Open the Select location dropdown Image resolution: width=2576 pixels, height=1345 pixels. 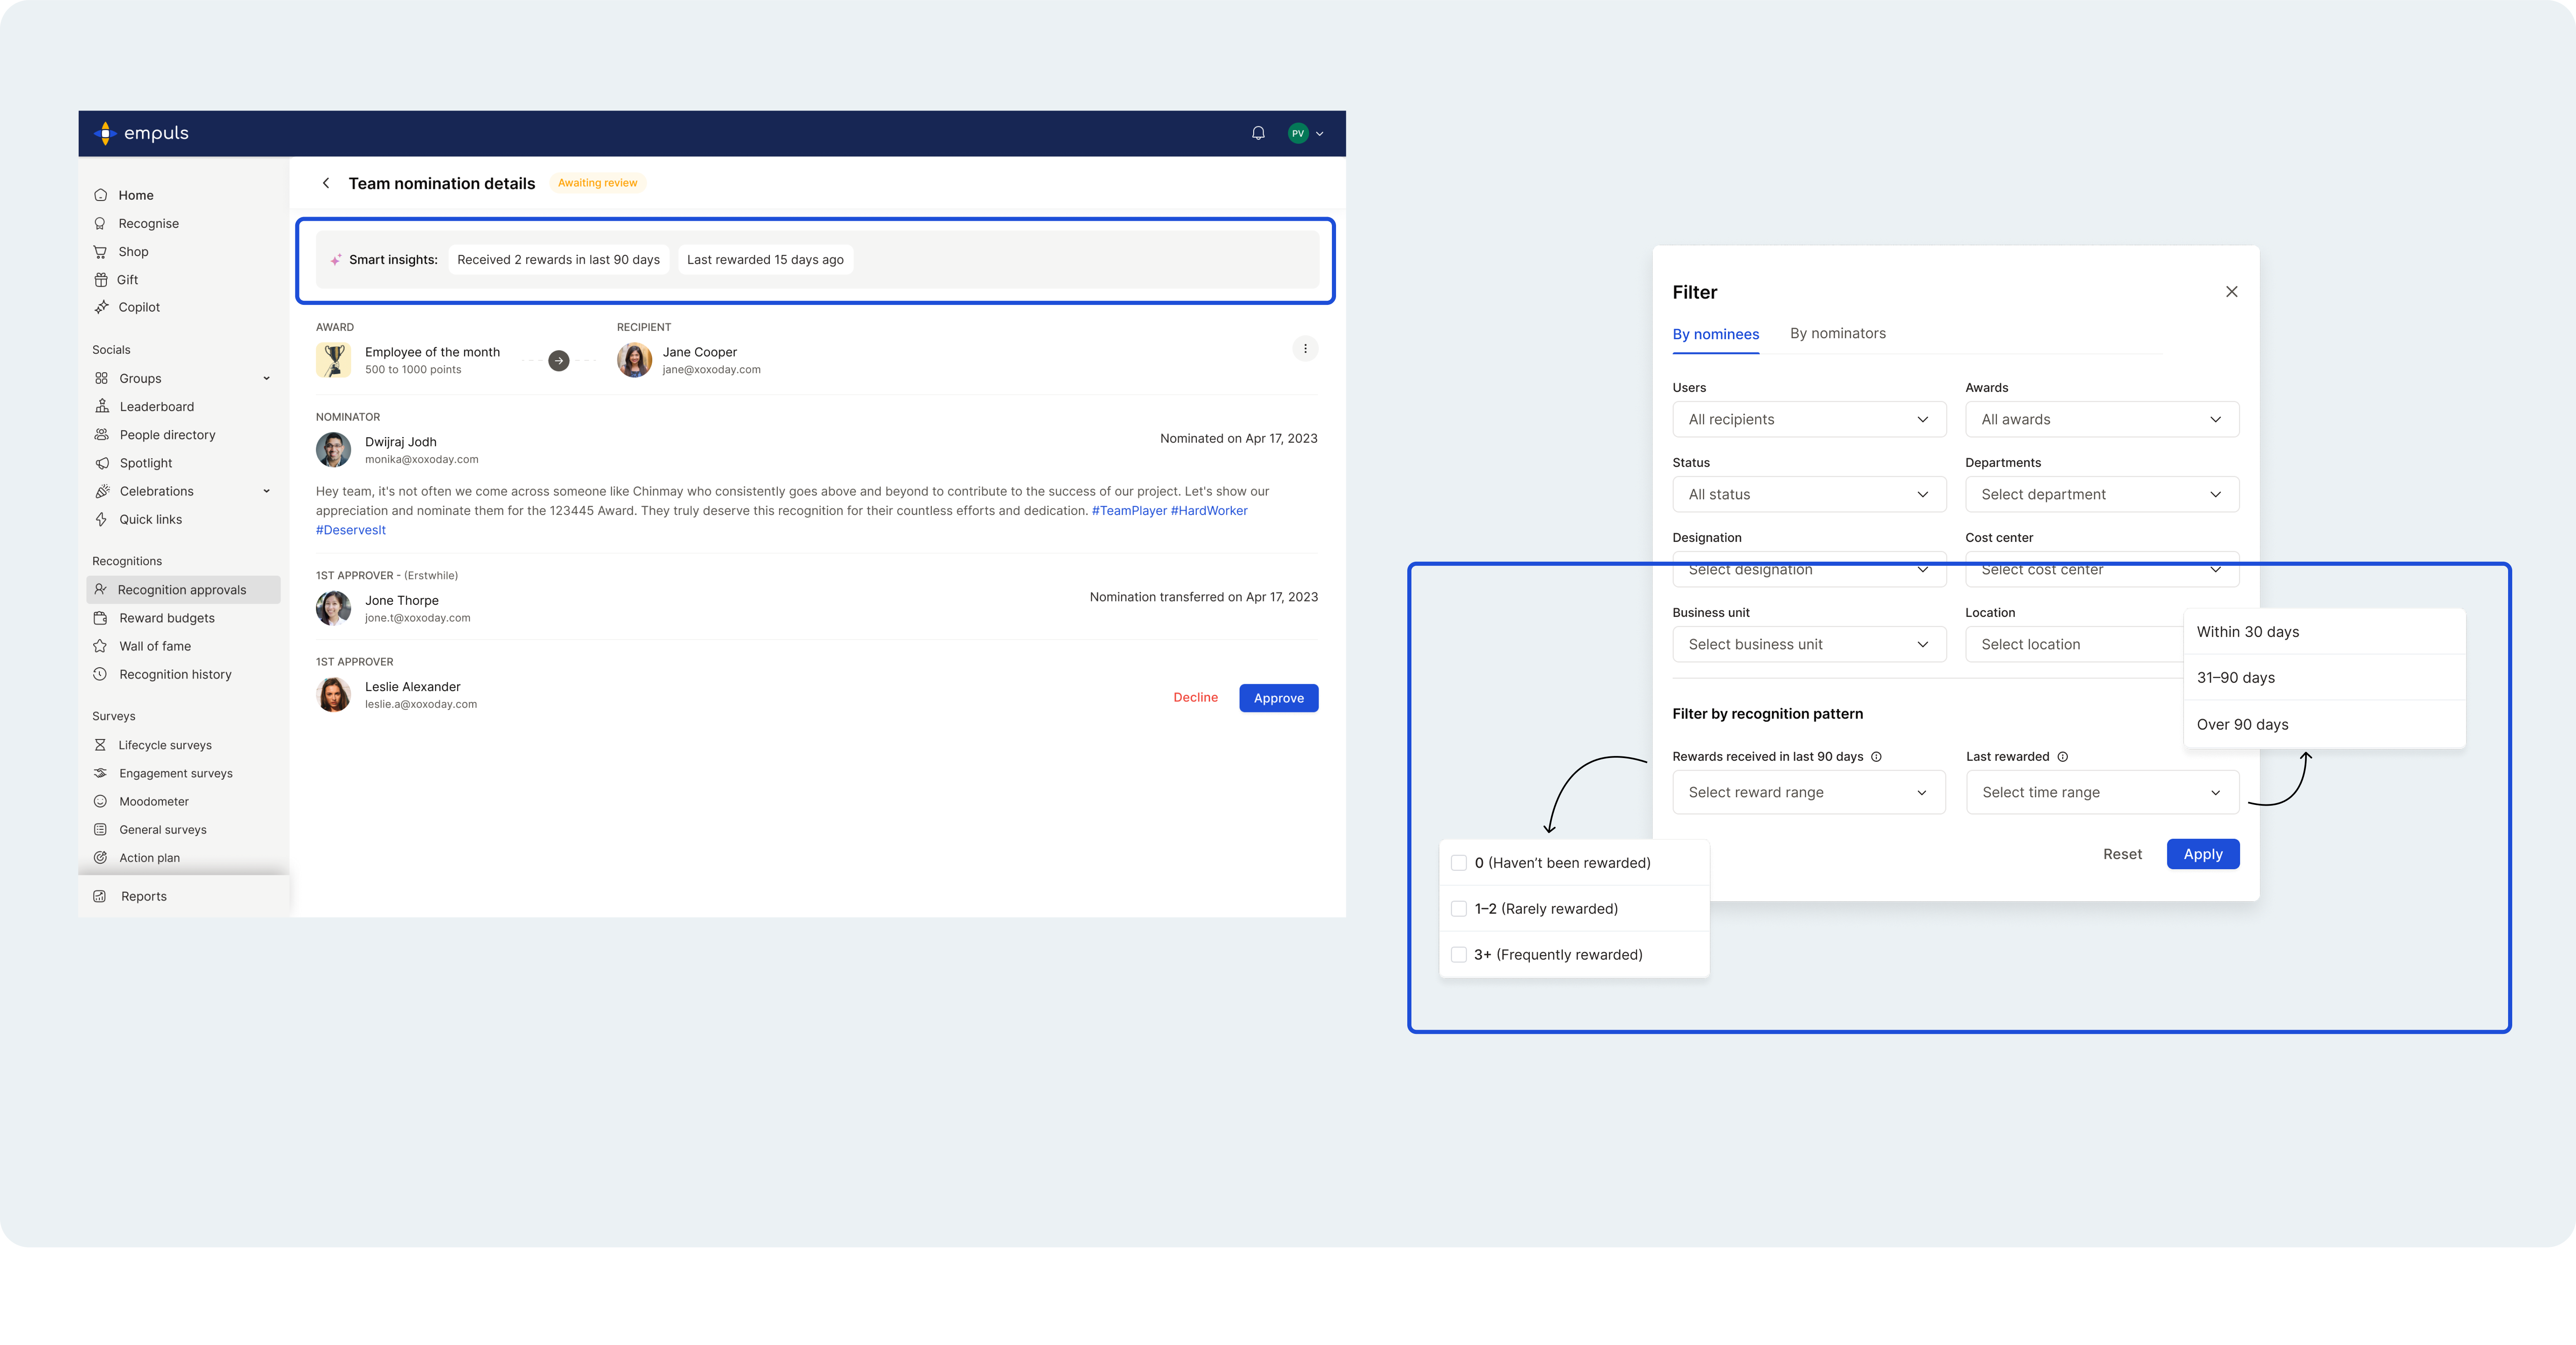(x=2075, y=644)
